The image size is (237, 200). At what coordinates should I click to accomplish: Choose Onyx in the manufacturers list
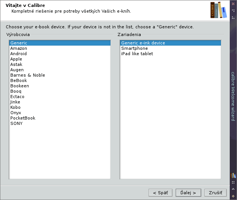point(60,113)
